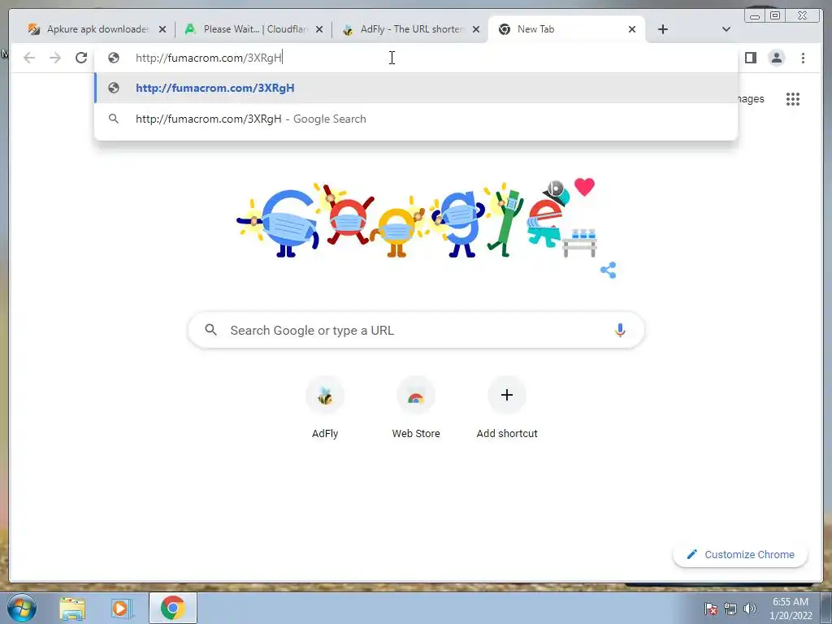Open the Google apps grid
The image size is (832, 624).
pyautogui.click(x=793, y=99)
